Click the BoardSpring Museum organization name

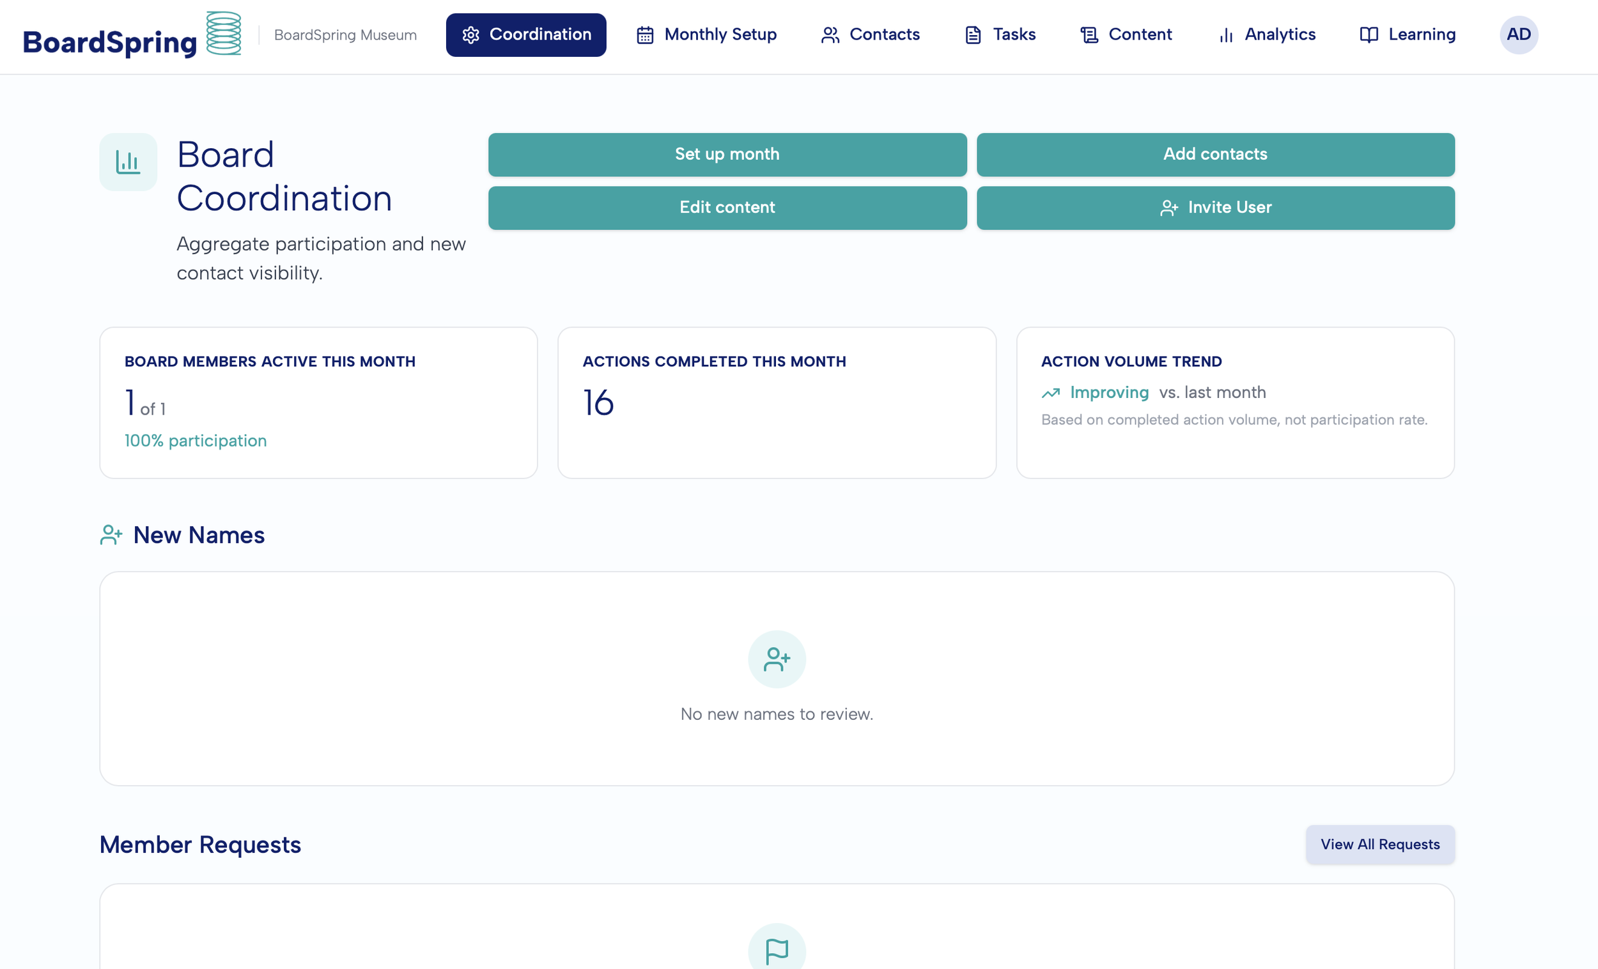[x=345, y=35]
